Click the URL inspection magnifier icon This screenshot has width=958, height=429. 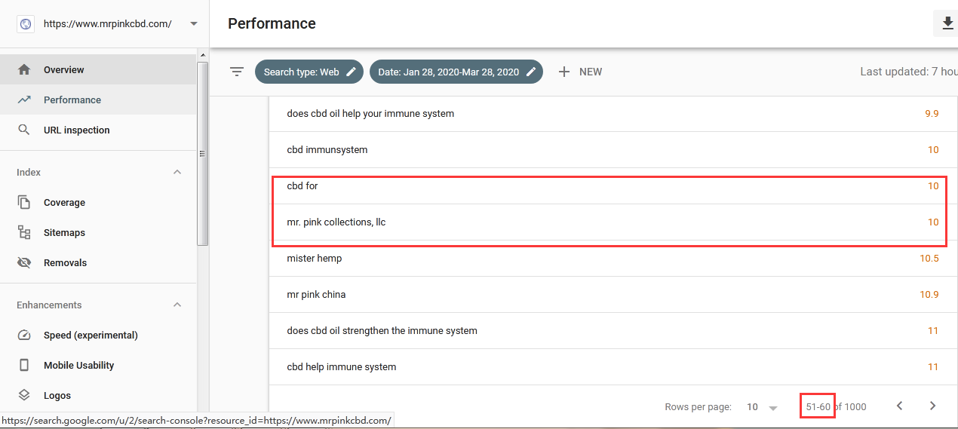tap(24, 130)
